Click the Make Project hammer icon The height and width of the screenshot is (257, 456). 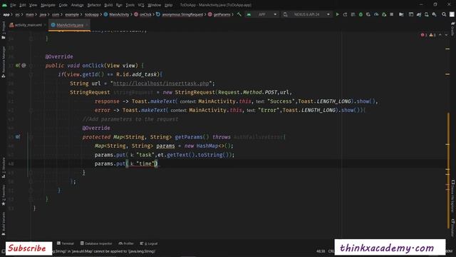pyautogui.click(x=239, y=14)
